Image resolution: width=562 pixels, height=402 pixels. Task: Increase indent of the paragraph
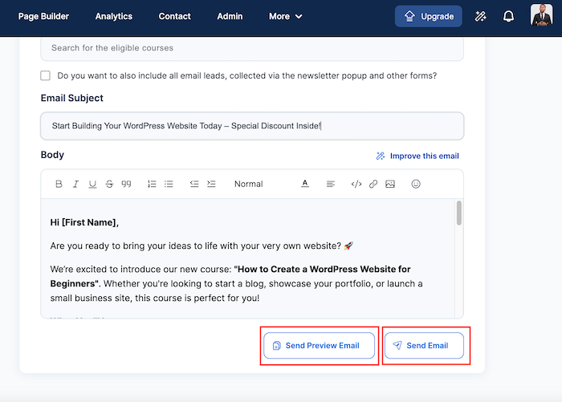tap(211, 185)
